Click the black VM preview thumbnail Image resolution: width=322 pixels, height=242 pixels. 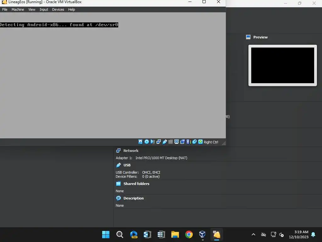click(x=283, y=66)
